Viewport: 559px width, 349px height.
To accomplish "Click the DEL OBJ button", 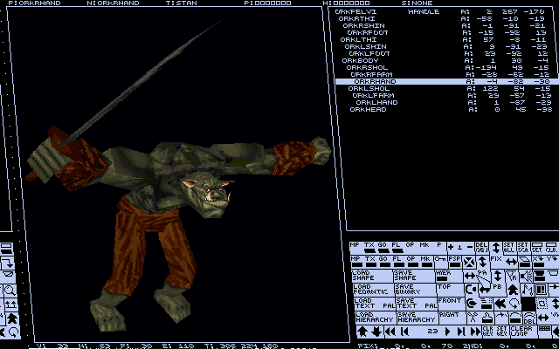I will pyautogui.click(x=482, y=248).
